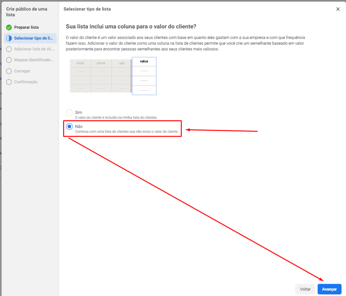Click the green checkmark beside Preparar lista
The image size is (346, 296).
click(x=9, y=27)
